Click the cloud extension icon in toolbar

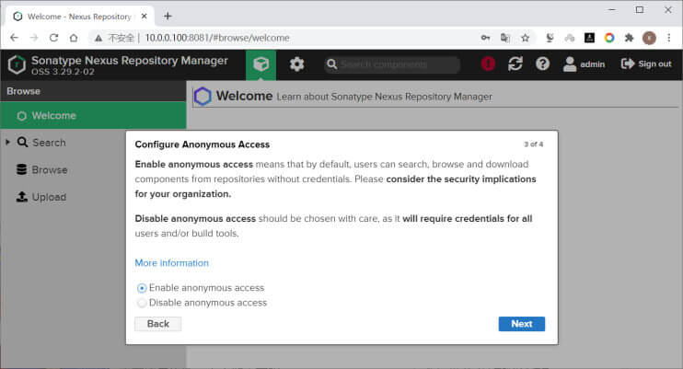tap(569, 38)
